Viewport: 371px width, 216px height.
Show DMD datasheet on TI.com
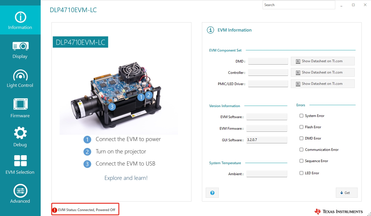[x=322, y=61]
